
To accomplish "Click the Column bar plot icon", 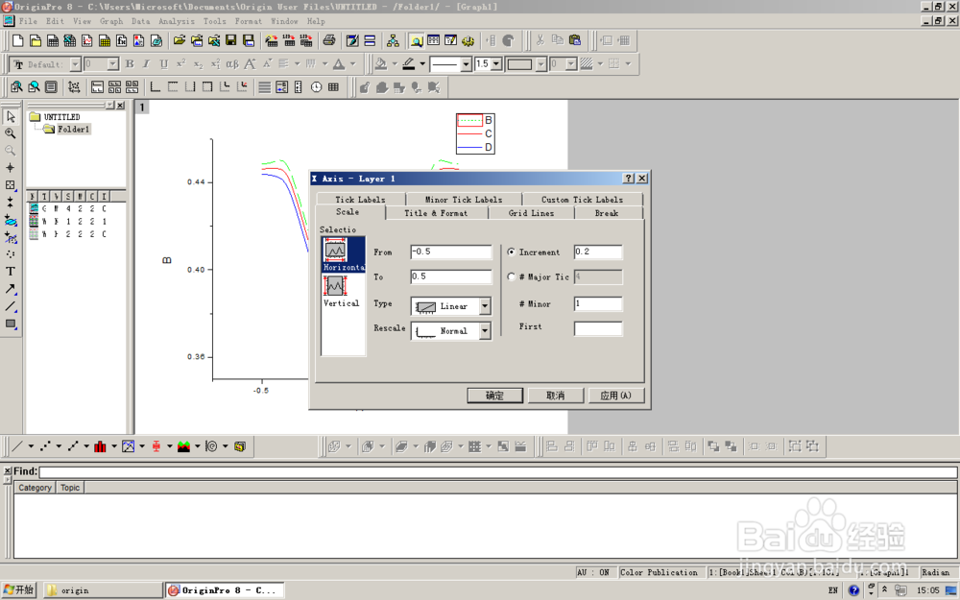I will [101, 446].
